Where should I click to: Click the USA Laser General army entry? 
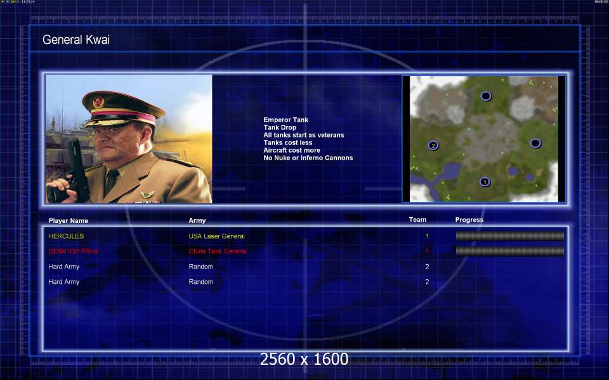(x=217, y=236)
